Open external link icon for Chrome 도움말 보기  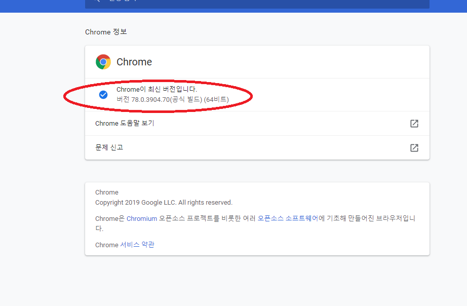point(414,123)
